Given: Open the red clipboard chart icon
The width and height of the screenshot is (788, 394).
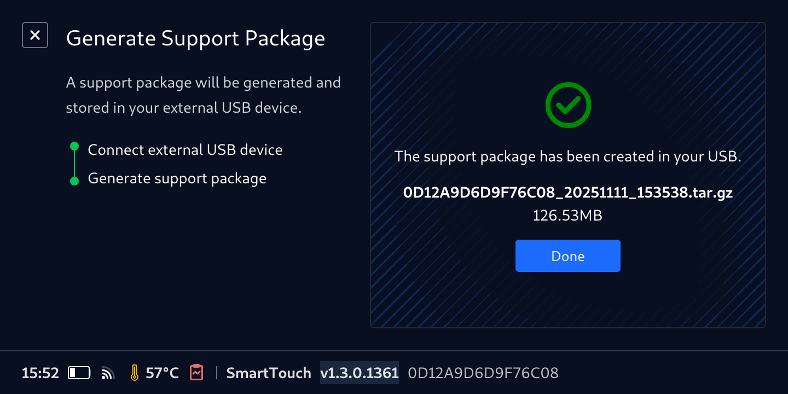Looking at the screenshot, I should [x=196, y=373].
